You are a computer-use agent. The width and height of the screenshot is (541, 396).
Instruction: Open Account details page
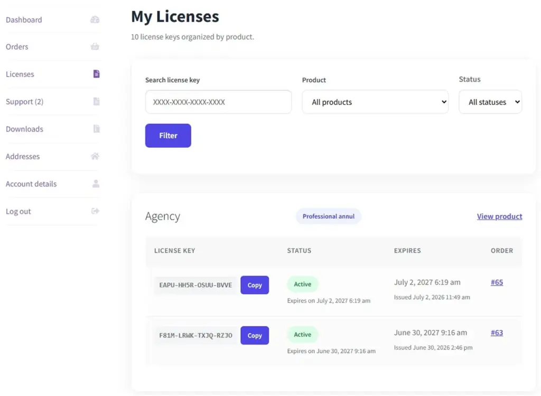pyautogui.click(x=31, y=184)
